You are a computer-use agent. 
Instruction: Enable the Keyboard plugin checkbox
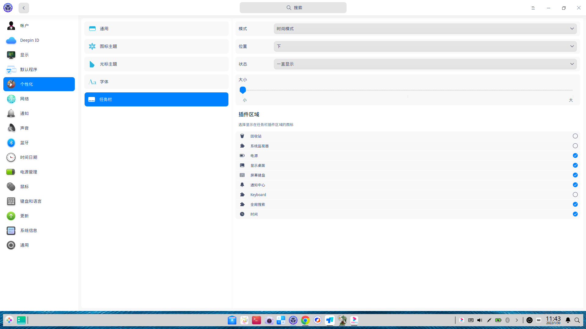click(x=575, y=195)
